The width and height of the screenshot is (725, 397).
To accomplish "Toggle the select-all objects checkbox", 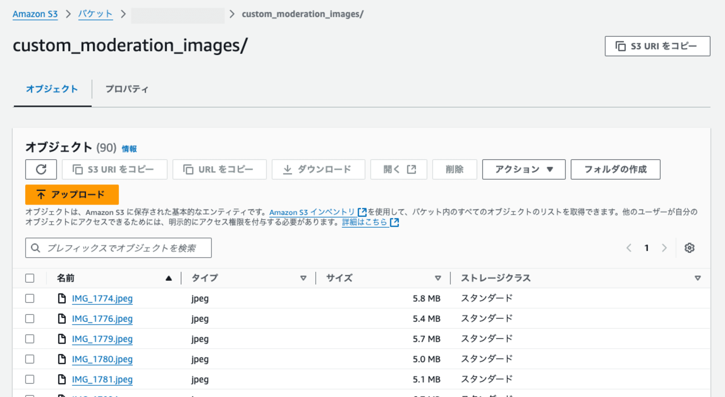I will tap(30, 278).
